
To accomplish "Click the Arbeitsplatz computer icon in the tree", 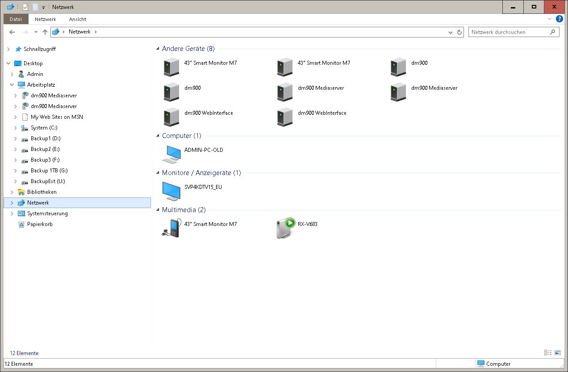I will point(21,85).
